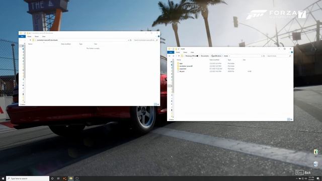
Task: Sort by Type column in the mods window
Action: click(x=229, y=60)
